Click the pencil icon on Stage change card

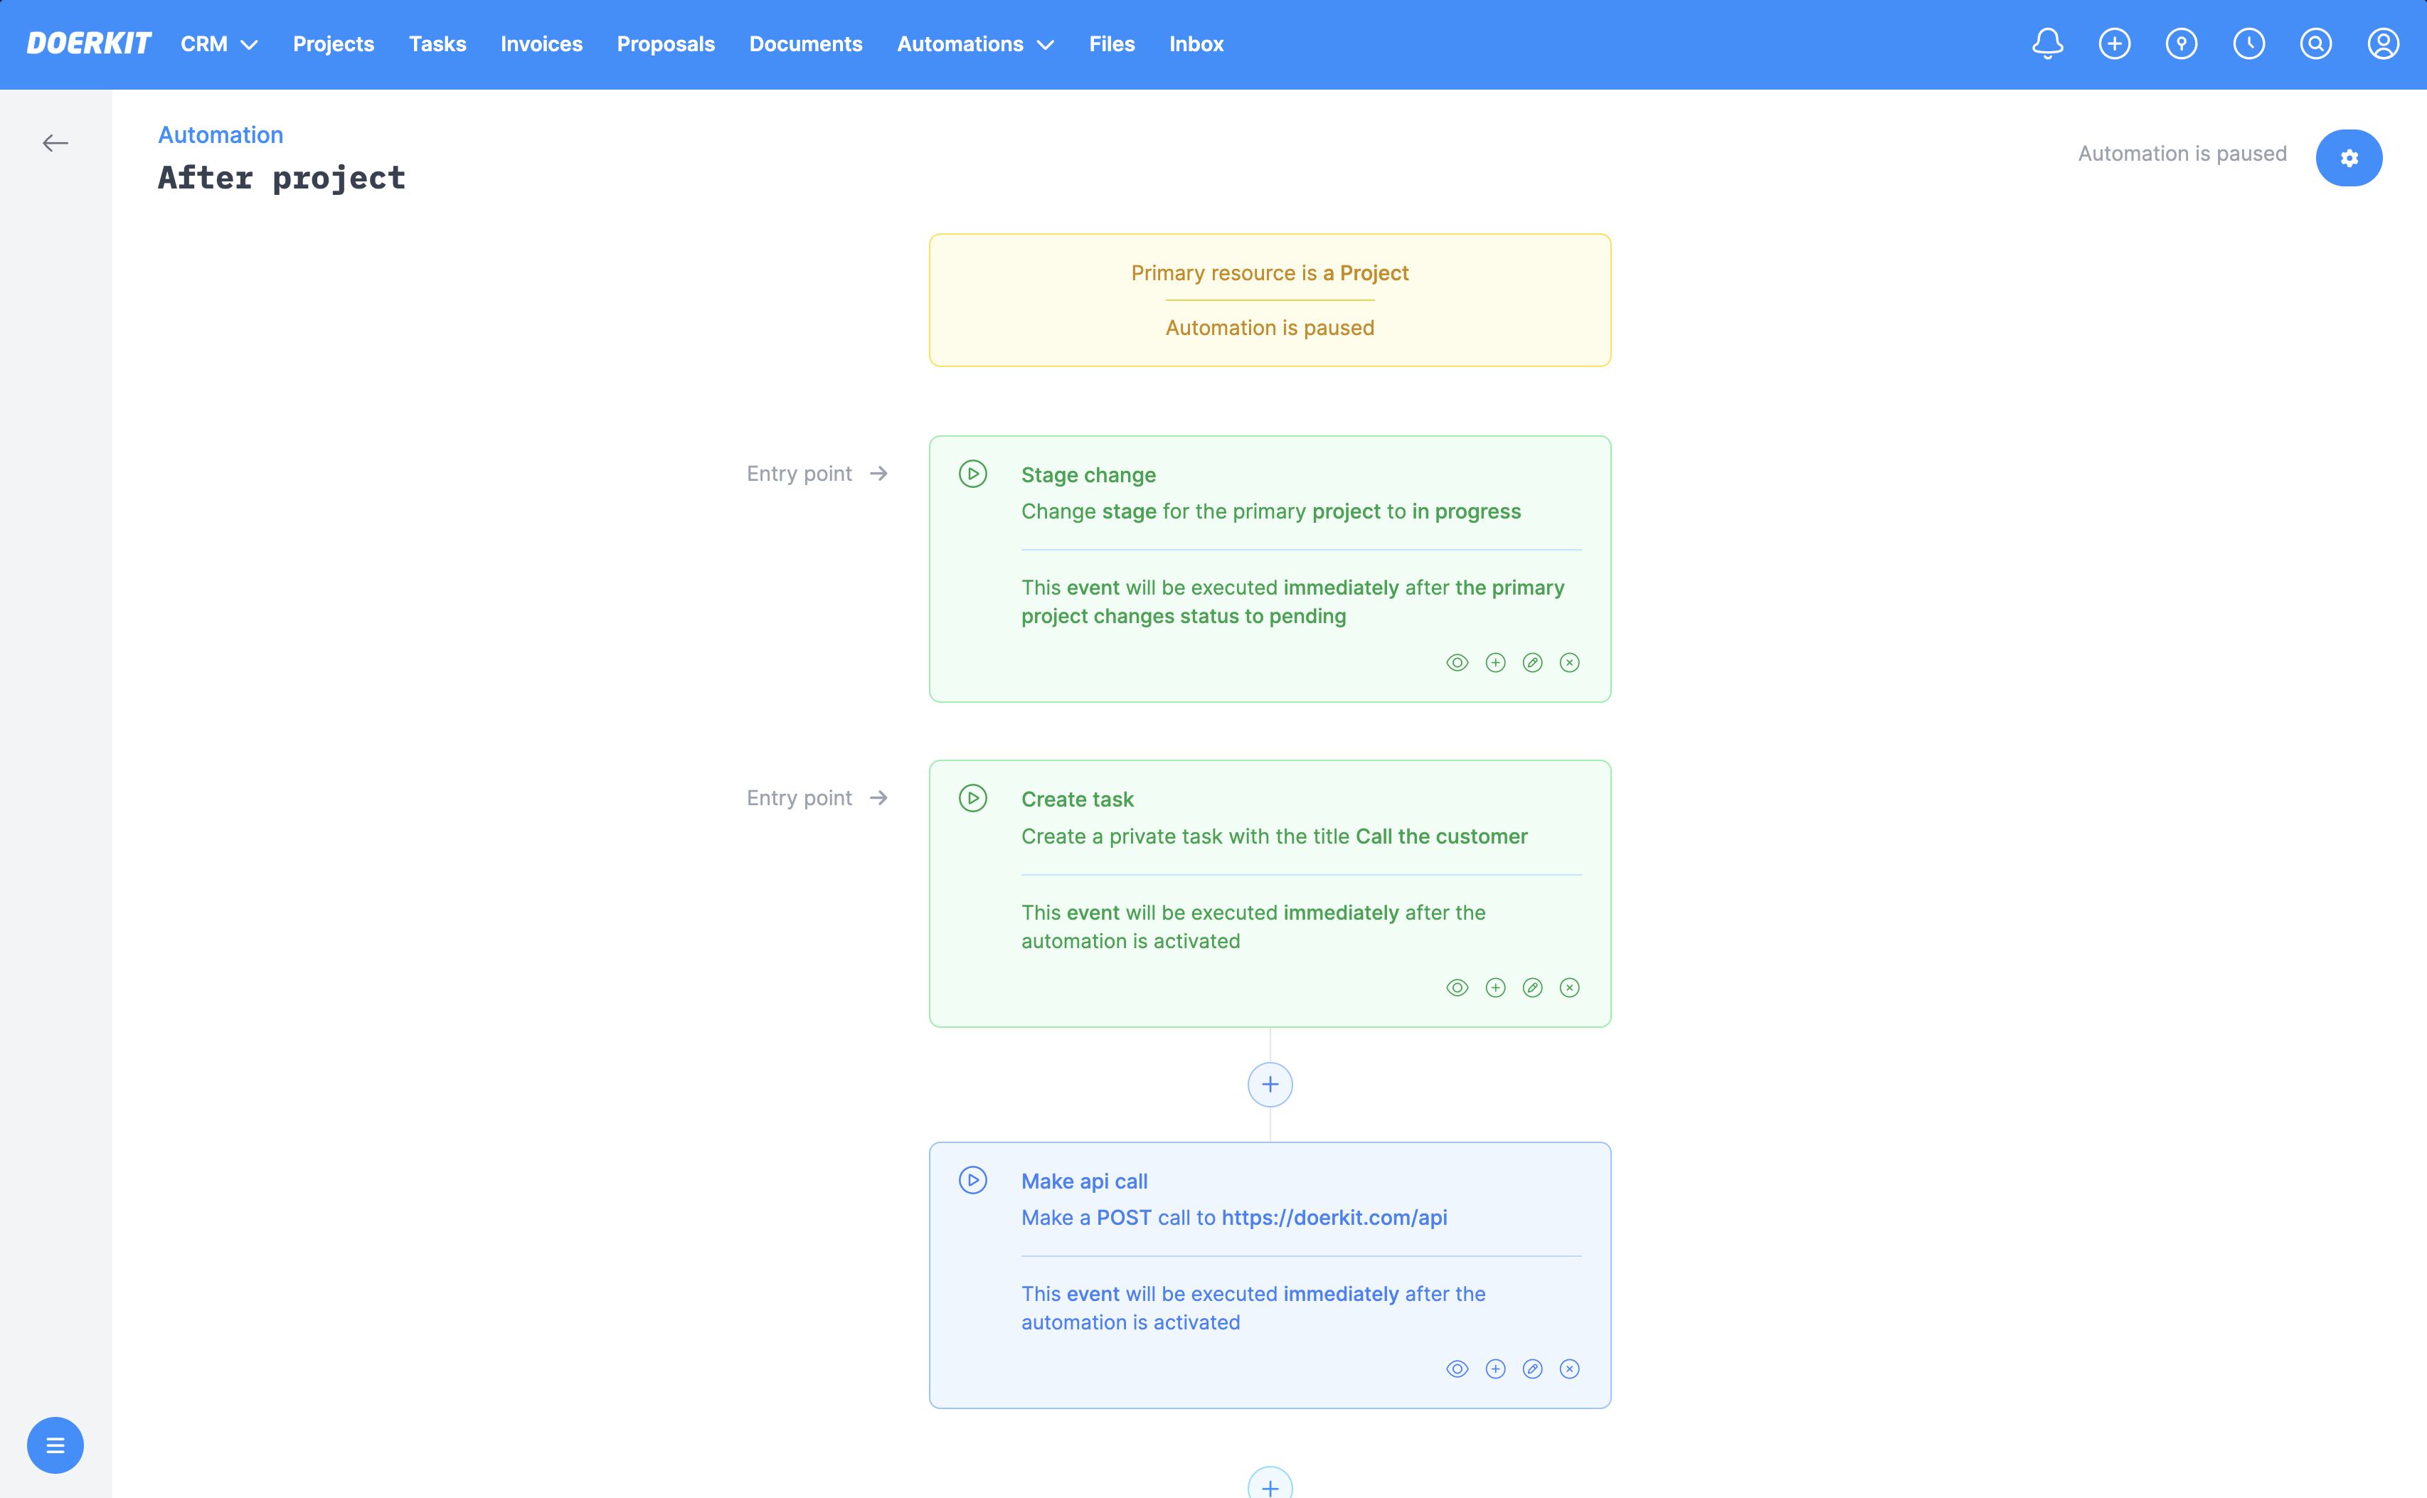click(1534, 663)
